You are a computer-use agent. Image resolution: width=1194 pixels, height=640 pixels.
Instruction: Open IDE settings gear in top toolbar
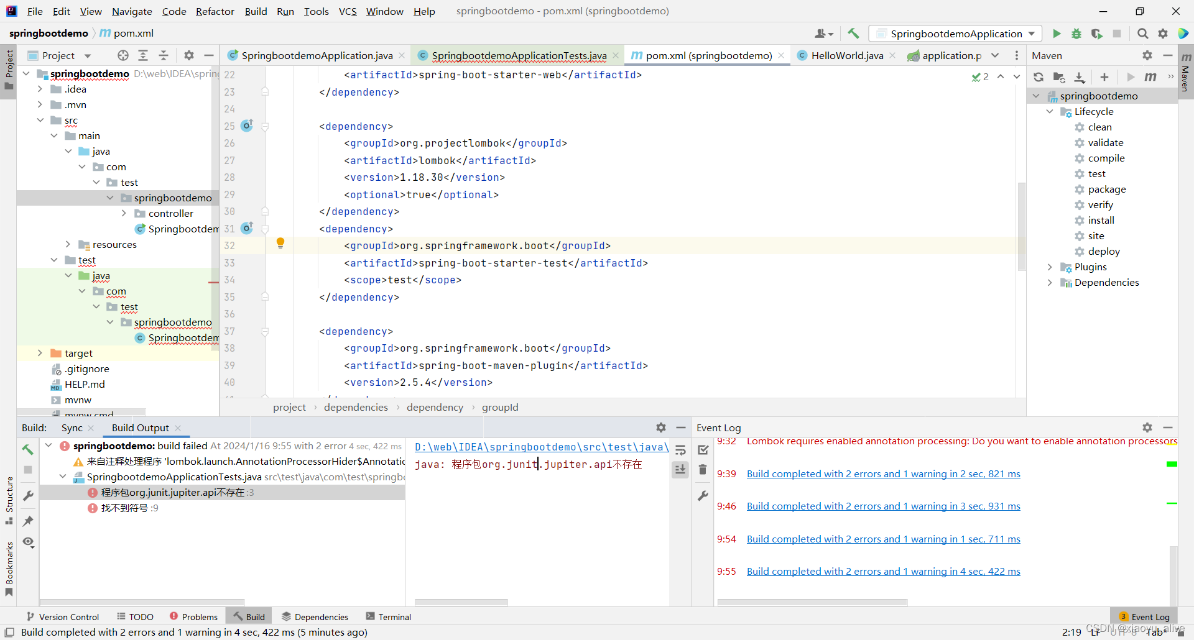point(1163,34)
